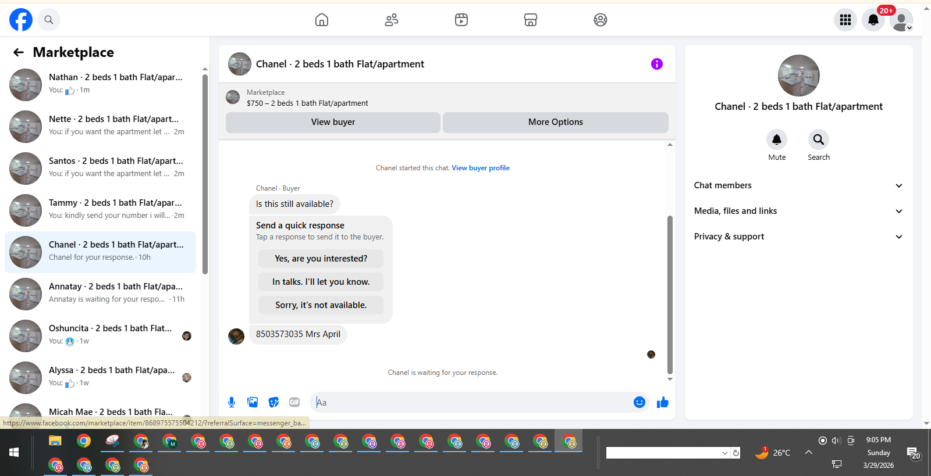Screen dimensions: 931x476
Task: Open the nine-dot Menu grid icon
Action: 845,20
